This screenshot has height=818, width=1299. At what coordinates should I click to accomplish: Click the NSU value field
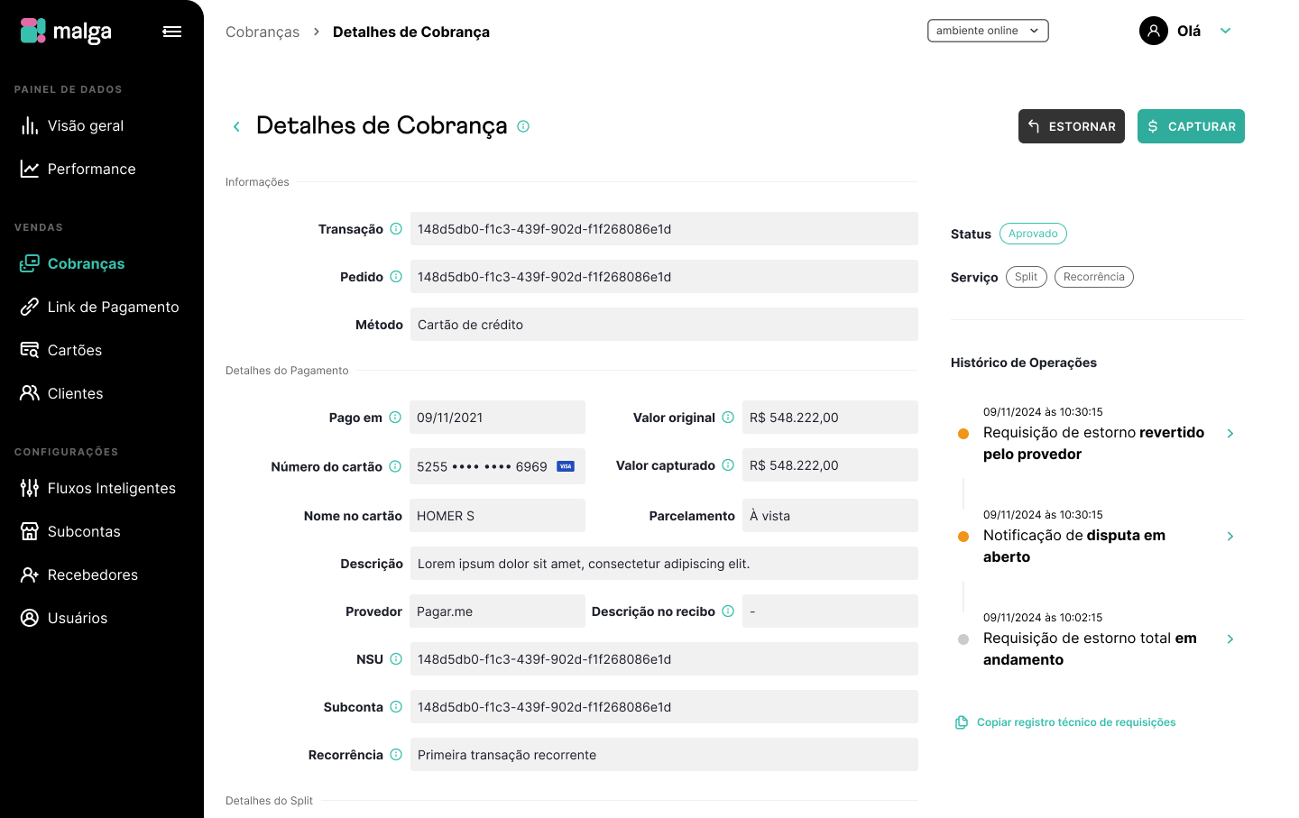click(x=664, y=659)
